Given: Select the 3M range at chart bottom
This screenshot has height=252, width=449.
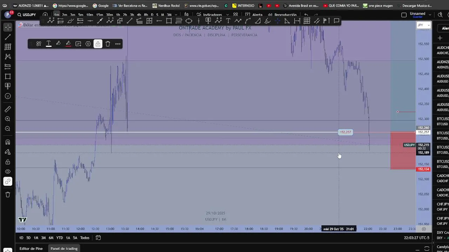Looking at the screenshot, I should pos(43,238).
